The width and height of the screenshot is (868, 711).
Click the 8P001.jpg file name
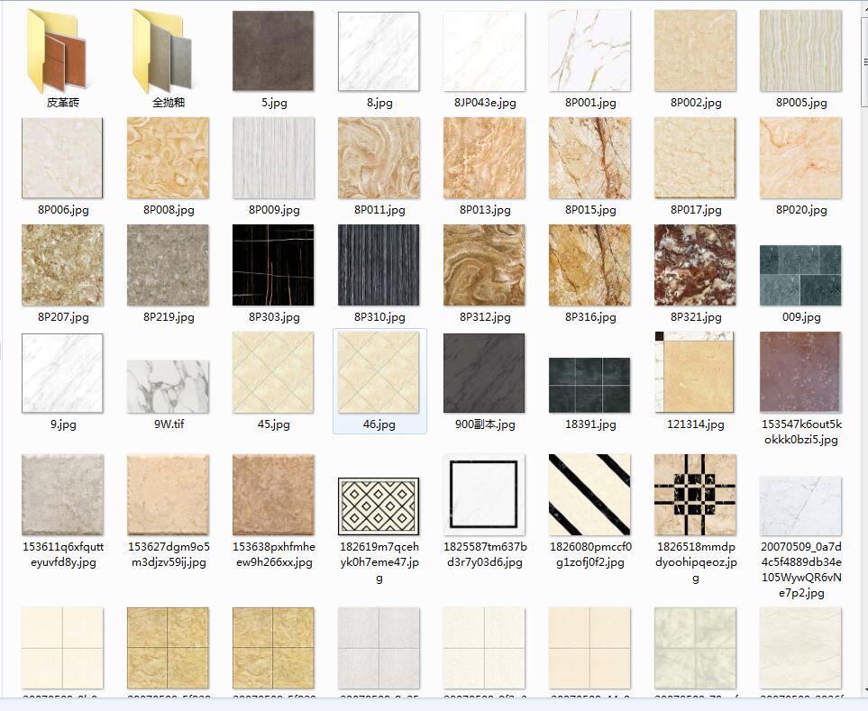[590, 103]
